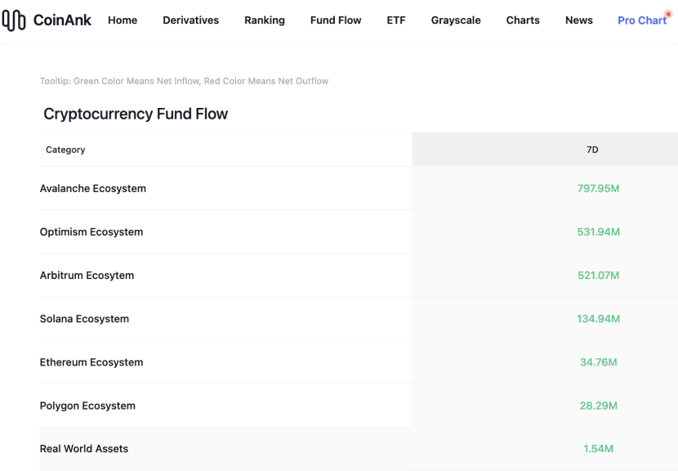Image resolution: width=678 pixels, height=471 pixels.
Task: Open the Charts menu item
Action: (x=523, y=20)
